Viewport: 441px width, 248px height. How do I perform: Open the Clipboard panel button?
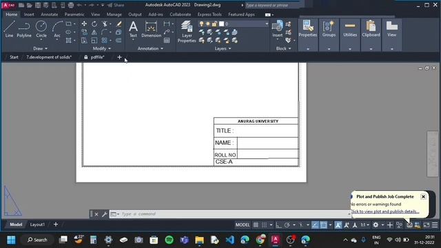pyautogui.click(x=371, y=34)
